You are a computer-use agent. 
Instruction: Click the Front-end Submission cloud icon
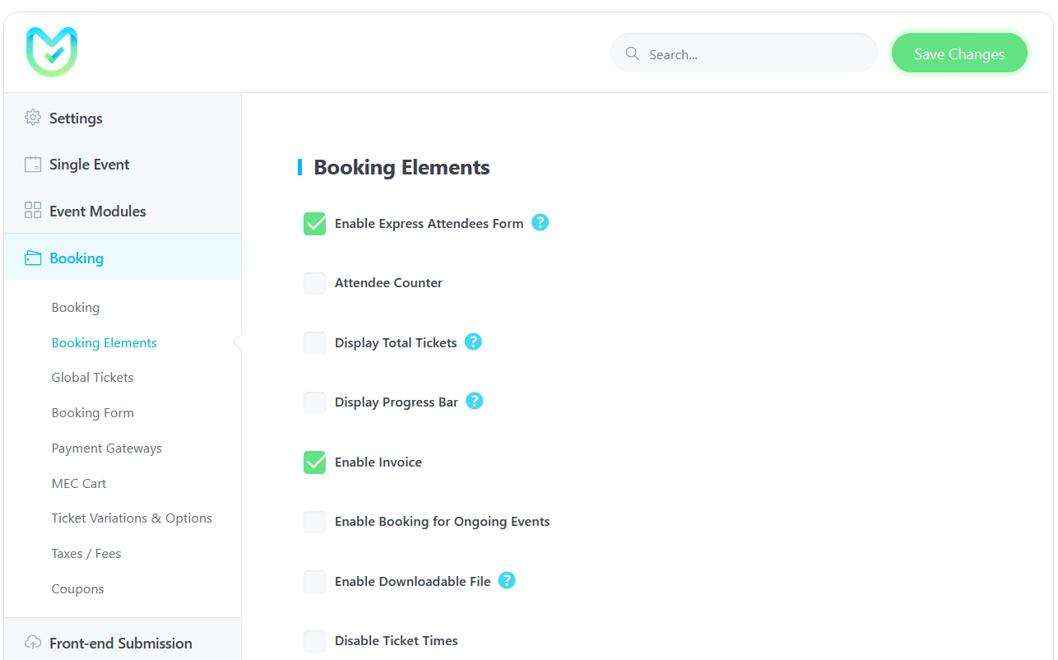tap(33, 643)
